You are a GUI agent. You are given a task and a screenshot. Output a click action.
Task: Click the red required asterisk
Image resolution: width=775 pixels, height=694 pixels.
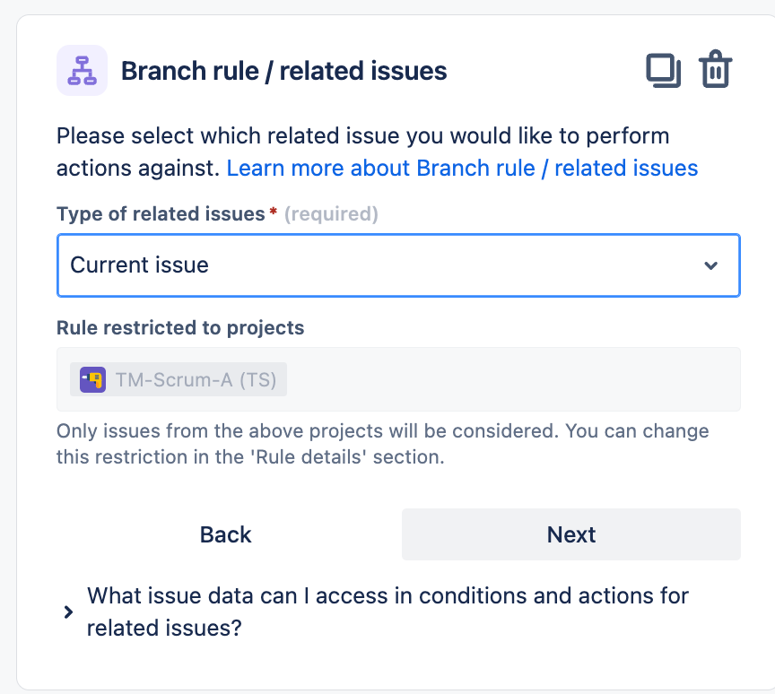tap(273, 213)
